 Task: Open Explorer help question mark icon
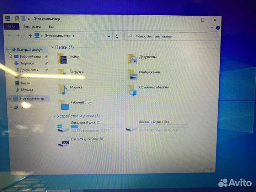point(218,28)
